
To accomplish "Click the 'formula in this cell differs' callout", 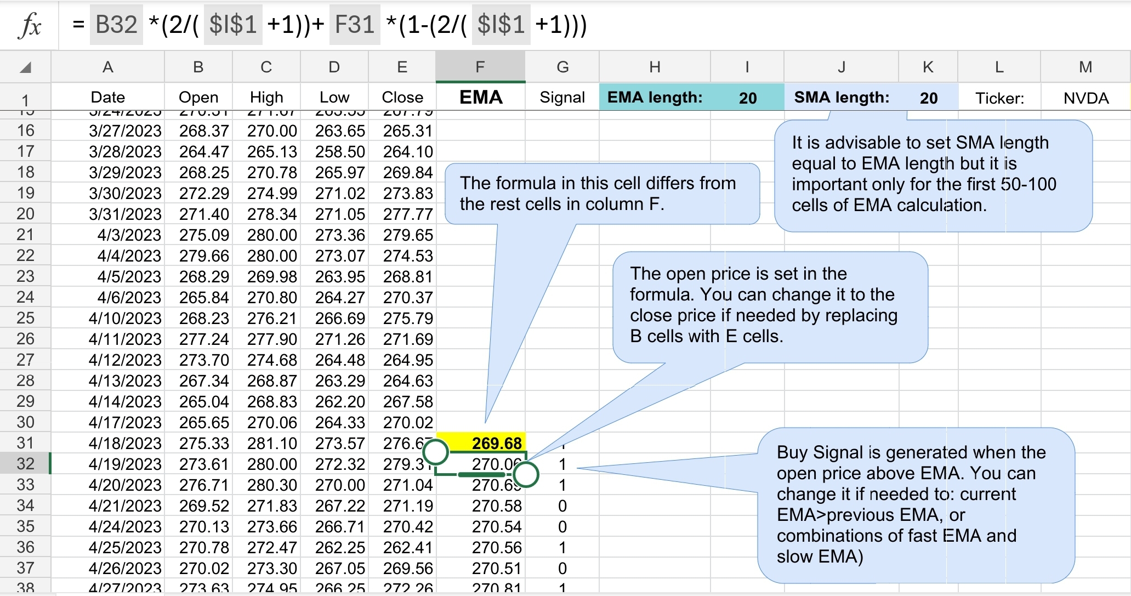I will [602, 194].
